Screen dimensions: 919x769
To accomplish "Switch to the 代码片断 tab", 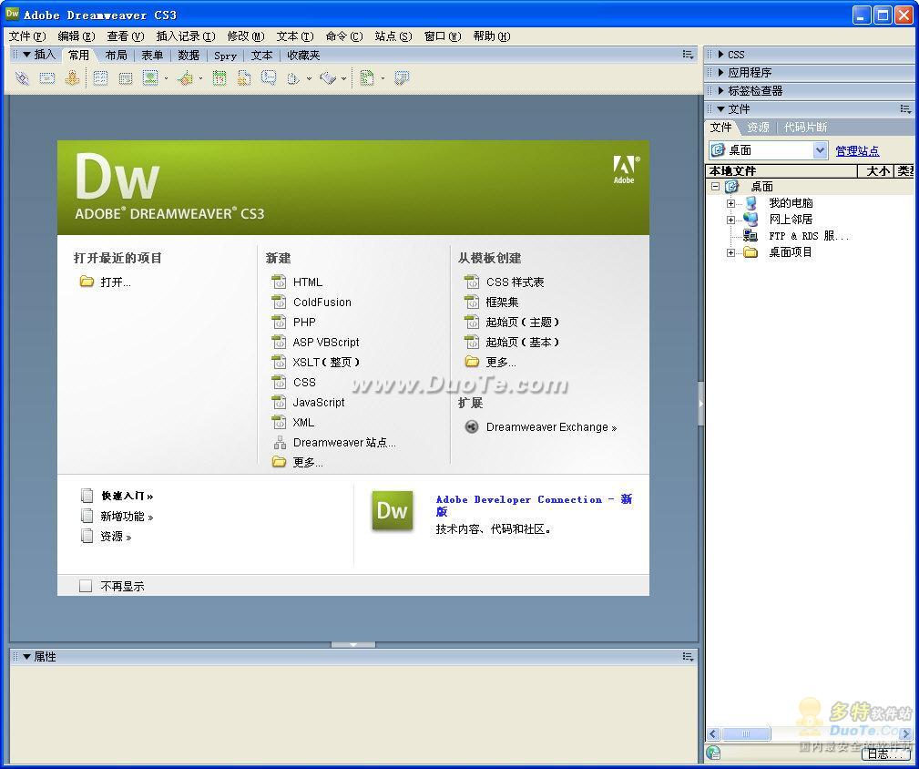I will [806, 128].
